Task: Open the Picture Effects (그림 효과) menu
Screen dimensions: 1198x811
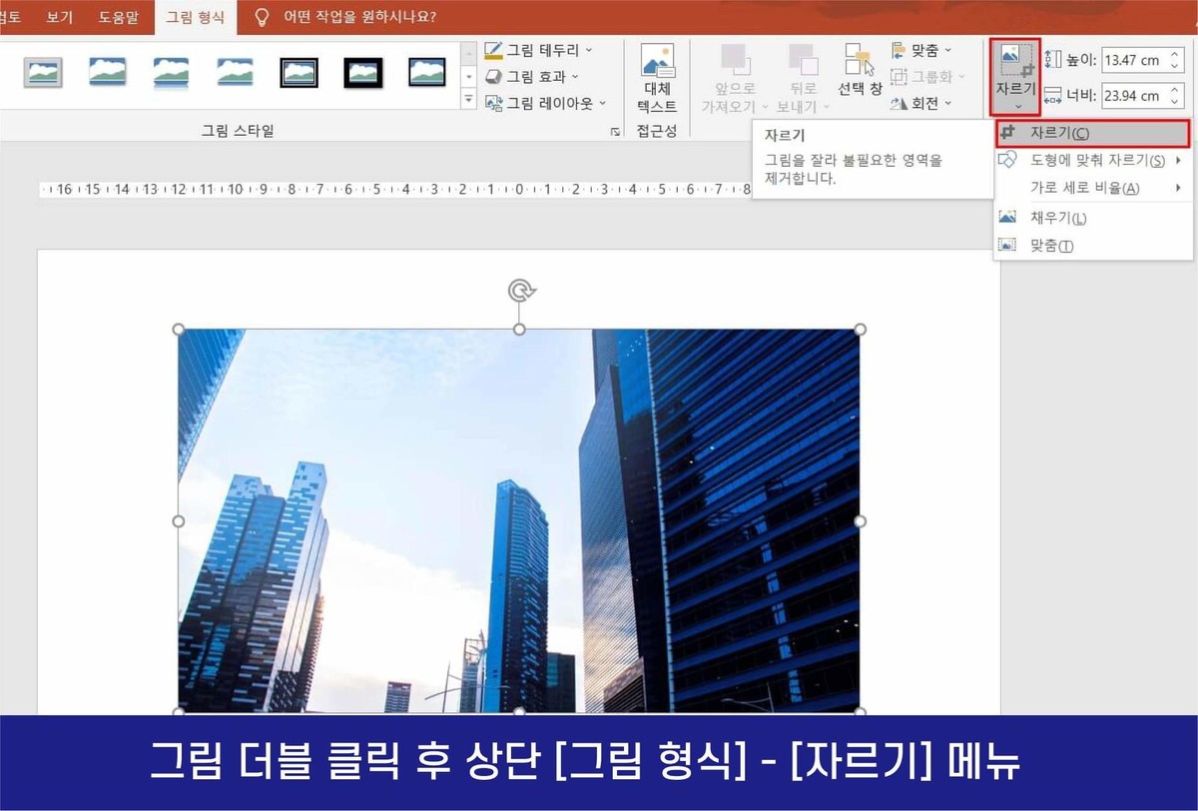Action: click(x=539, y=76)
